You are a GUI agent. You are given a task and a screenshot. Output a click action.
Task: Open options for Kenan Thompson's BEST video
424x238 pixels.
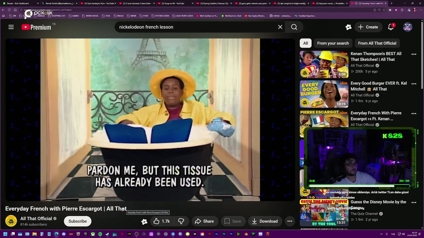(414, 54)
